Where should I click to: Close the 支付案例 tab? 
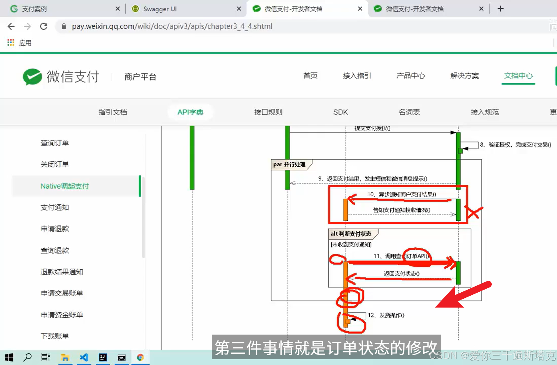[118, 9]
